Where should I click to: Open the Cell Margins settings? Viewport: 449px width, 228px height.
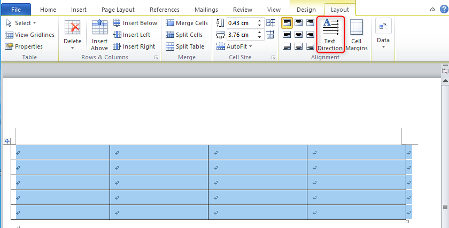click(356, 35)
